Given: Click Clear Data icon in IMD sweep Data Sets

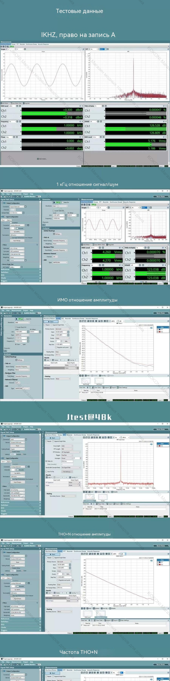Looking at the screenshot, I should pyautogui.click(x=93, y=387).
